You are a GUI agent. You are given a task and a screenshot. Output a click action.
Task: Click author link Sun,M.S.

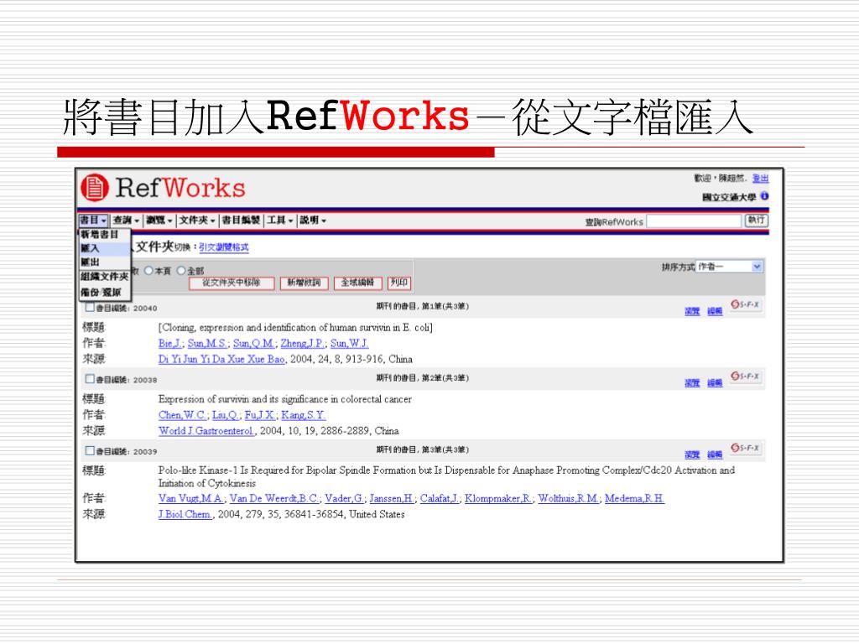pos(208,343)
